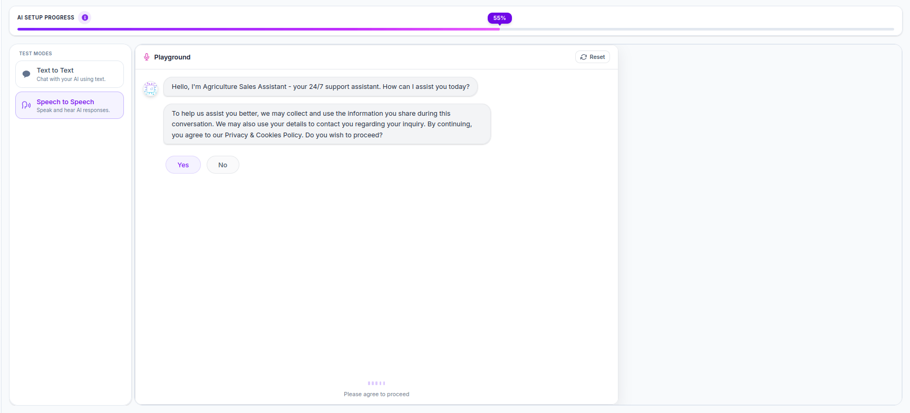Viewport: 910px width, 413px height.
Task: Click the 'AI SETUP PROGRESS' label
Action: [46, 17]
